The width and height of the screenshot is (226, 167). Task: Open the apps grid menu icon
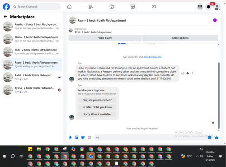pos(200,7)
